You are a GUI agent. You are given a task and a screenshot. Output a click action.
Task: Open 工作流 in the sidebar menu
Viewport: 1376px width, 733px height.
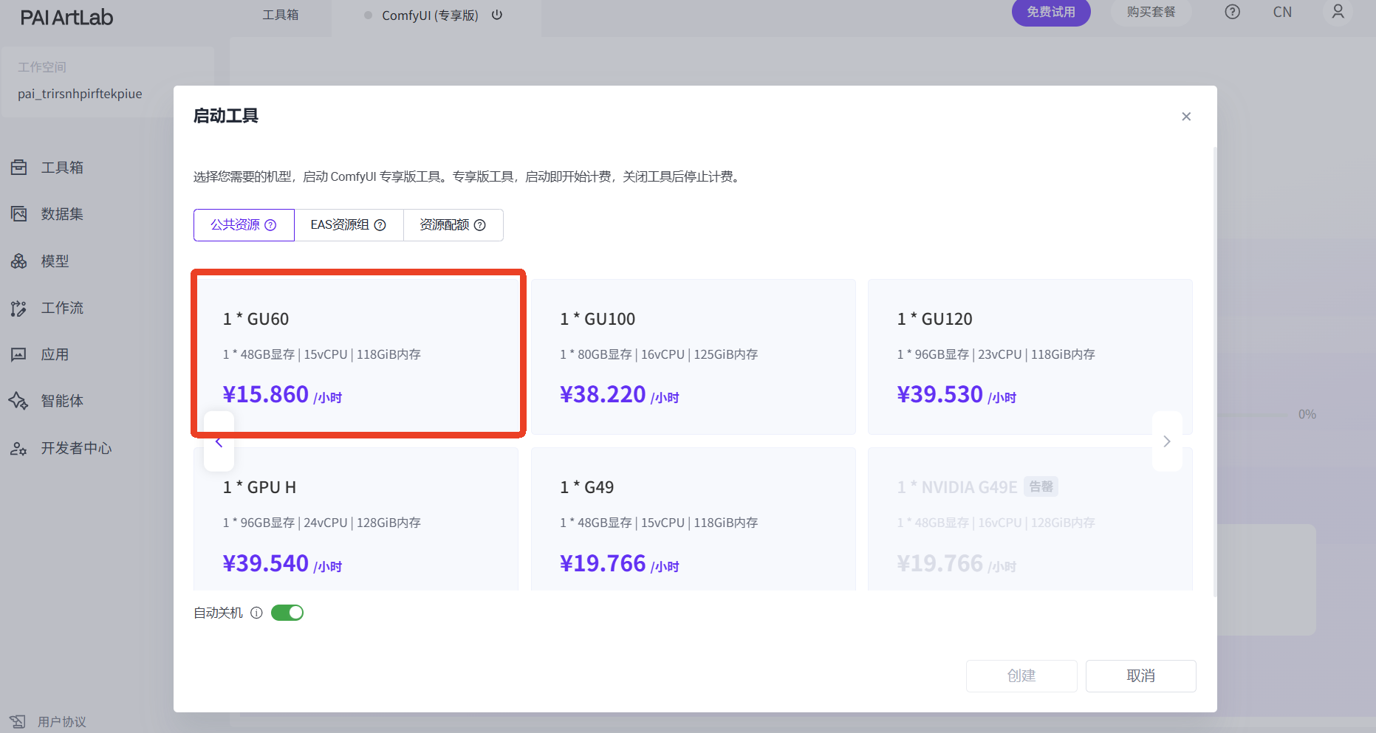click(x=62, y=308)
